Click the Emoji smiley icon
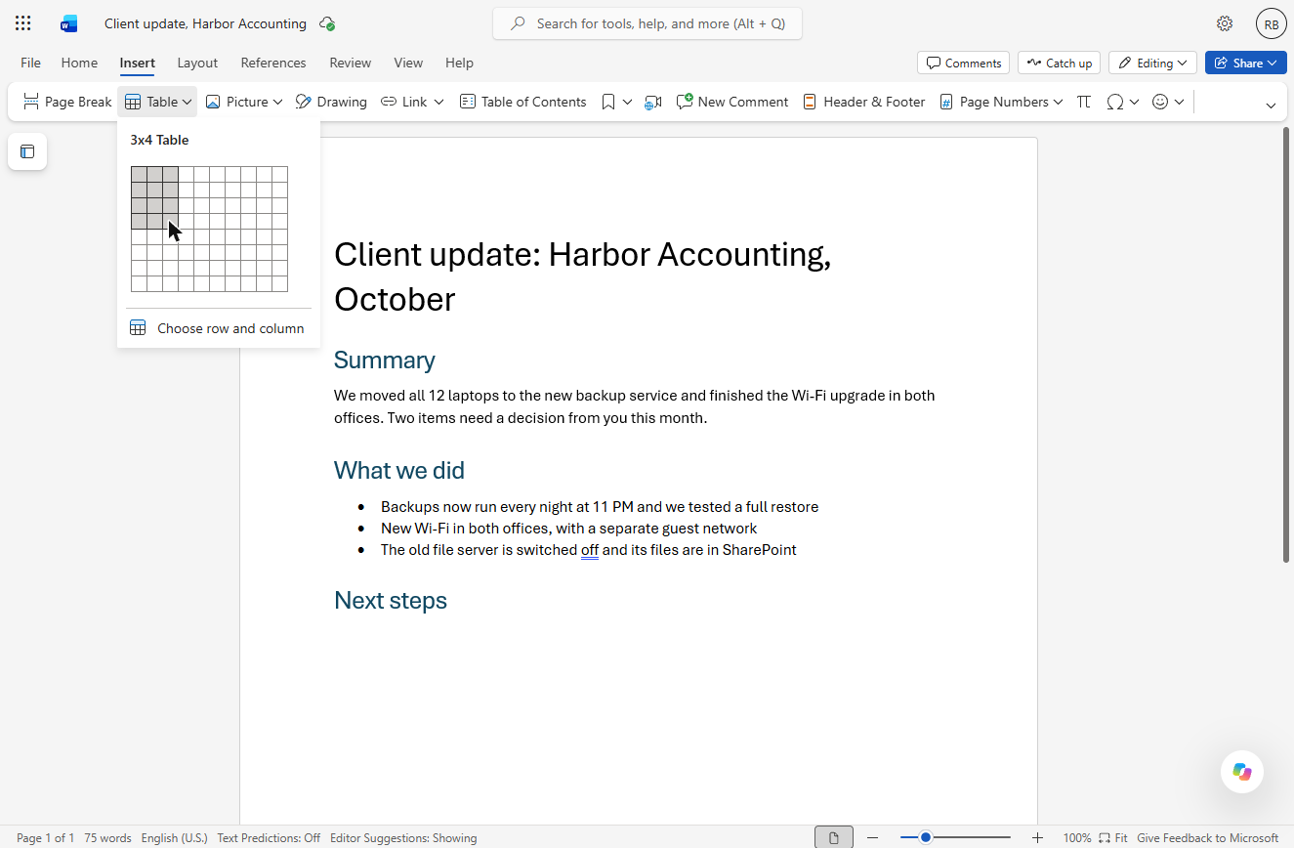 (x=1160, y=102)
